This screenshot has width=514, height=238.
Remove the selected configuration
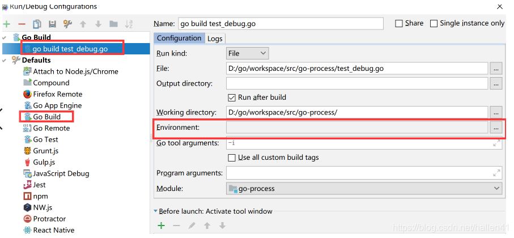22,24
